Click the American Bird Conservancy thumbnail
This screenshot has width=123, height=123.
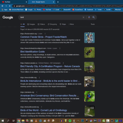tap(89, 96)
